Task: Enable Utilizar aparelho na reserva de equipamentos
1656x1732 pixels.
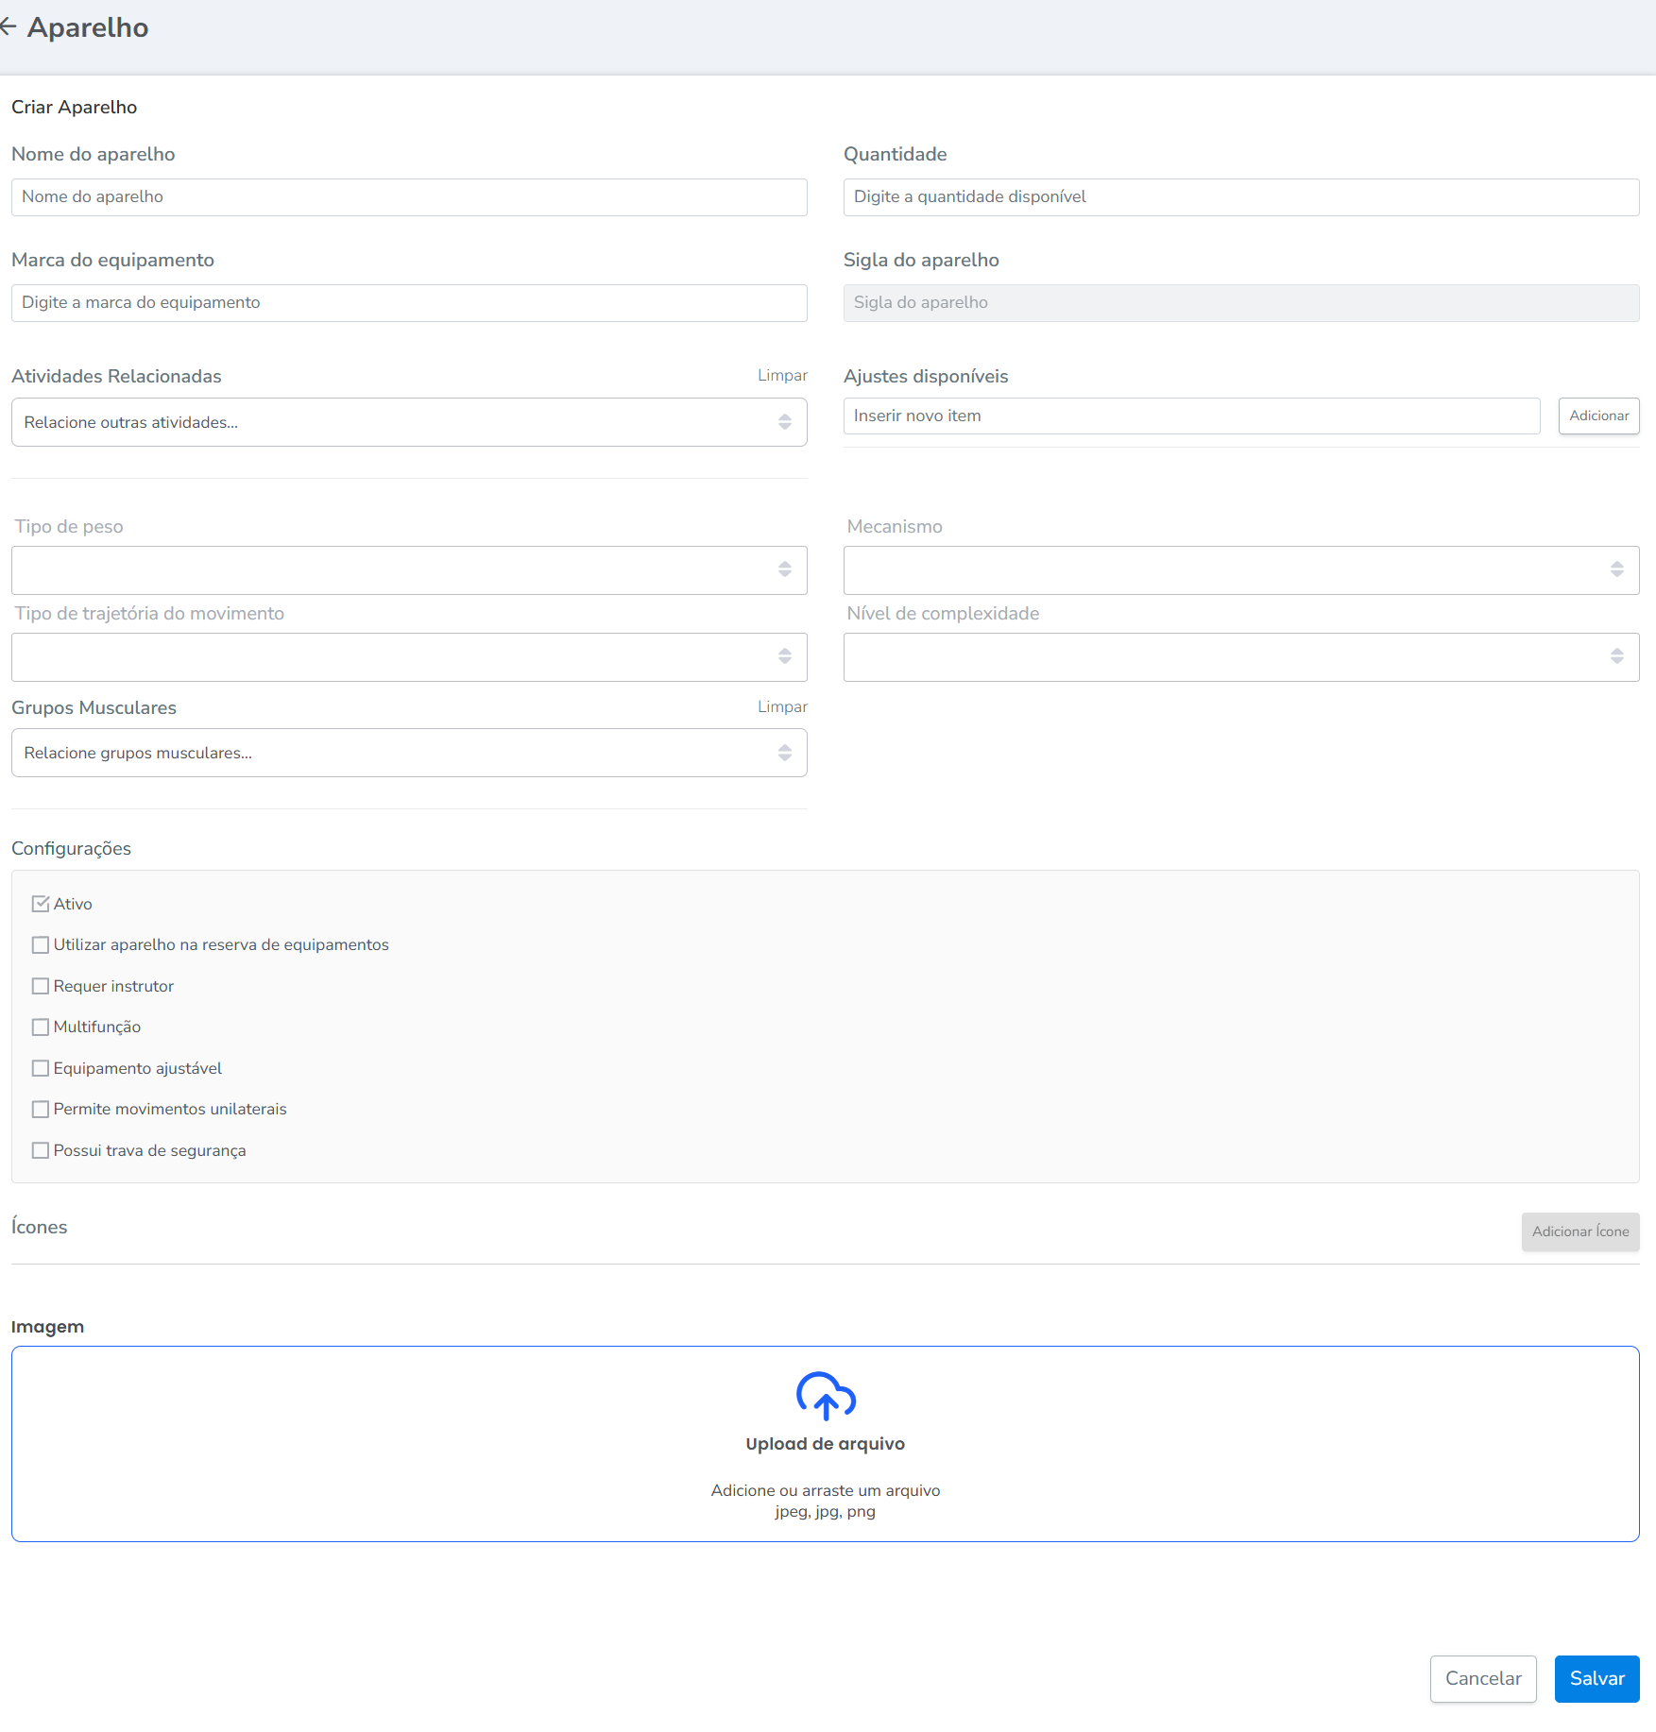Action: (x=41, y=944)
